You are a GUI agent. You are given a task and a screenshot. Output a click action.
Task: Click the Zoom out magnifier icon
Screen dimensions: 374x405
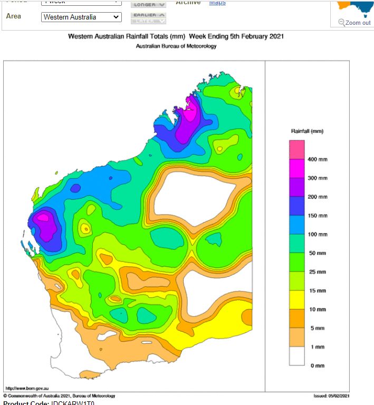(x=341, y=23)
